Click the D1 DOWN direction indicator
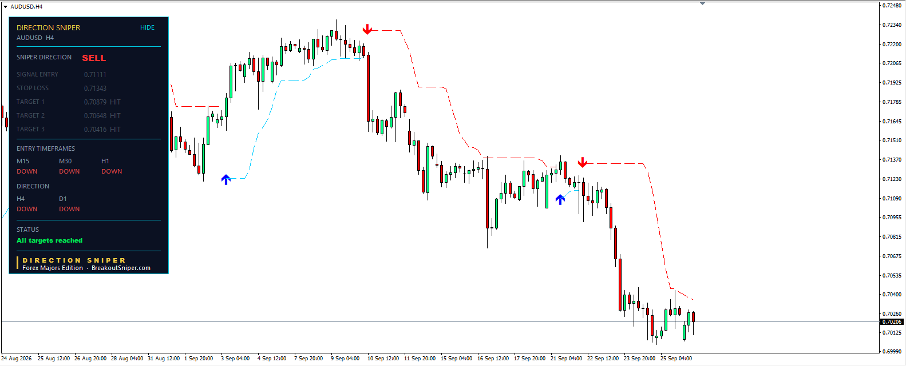This screenshot has height=366, width=906. [69, 209]
